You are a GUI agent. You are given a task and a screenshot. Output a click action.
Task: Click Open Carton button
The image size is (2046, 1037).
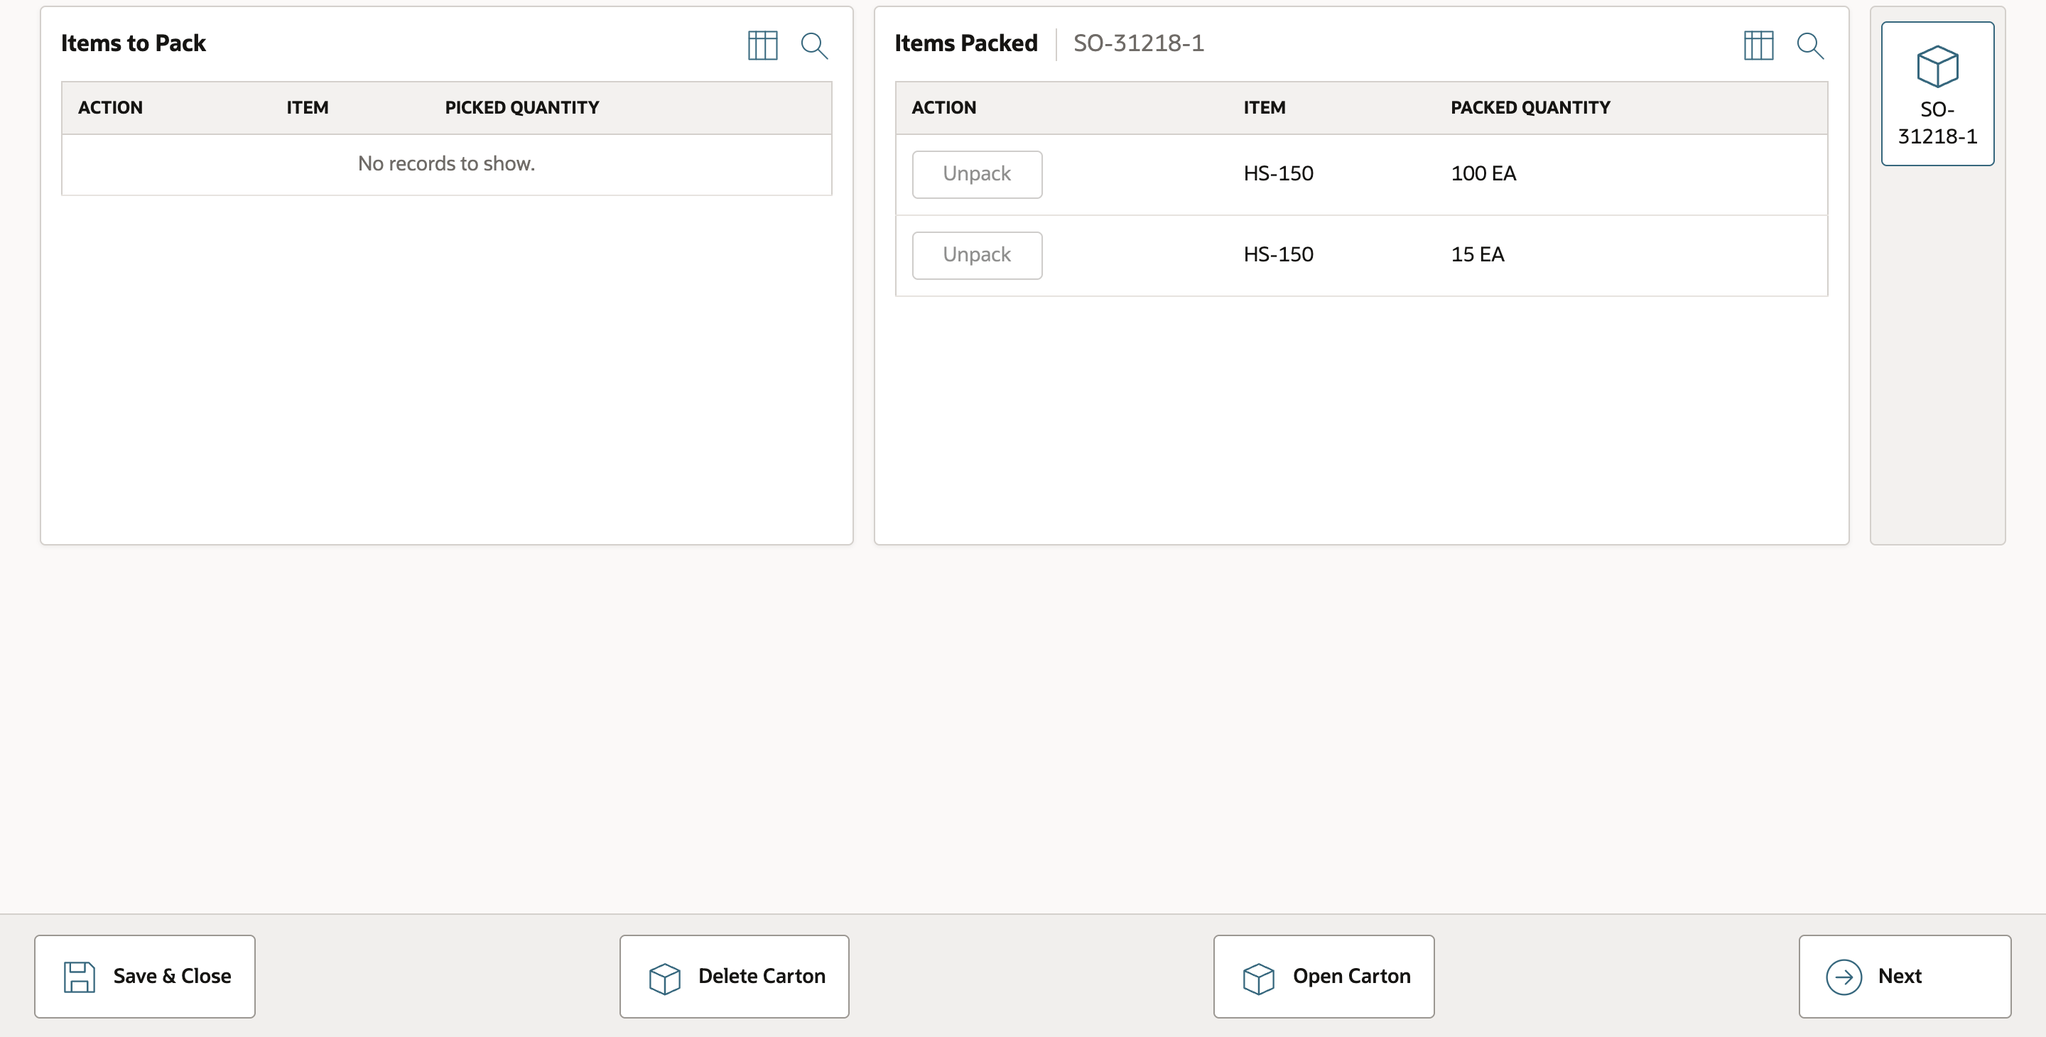click(x=1324, y=976)
